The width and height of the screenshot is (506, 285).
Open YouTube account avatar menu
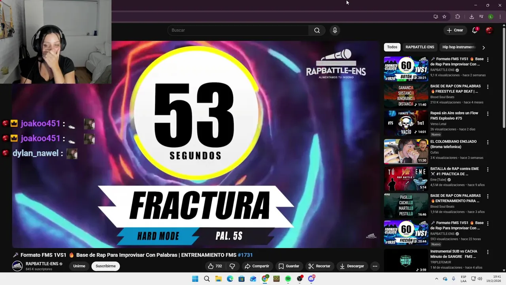click(x=489, y=30)
